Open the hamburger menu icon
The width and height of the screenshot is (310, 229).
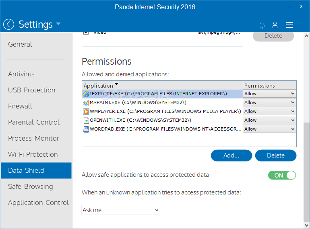pos(289,25)
